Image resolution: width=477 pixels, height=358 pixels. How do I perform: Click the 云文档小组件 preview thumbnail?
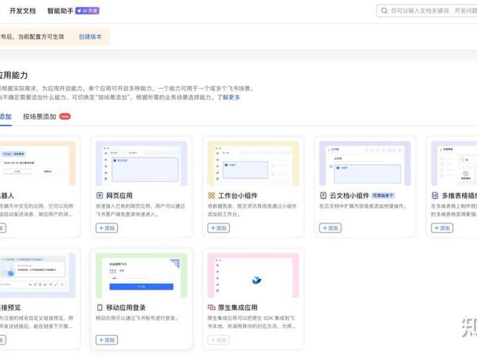point(365,163)
